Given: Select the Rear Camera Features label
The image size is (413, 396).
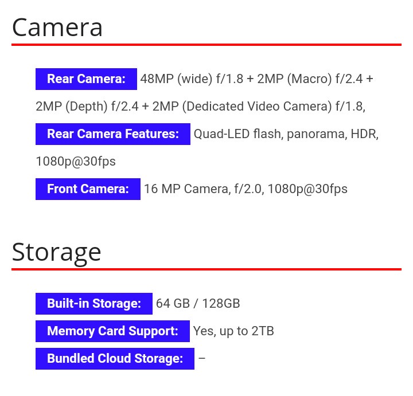Looking at the screenshot, I should (113, 134).
